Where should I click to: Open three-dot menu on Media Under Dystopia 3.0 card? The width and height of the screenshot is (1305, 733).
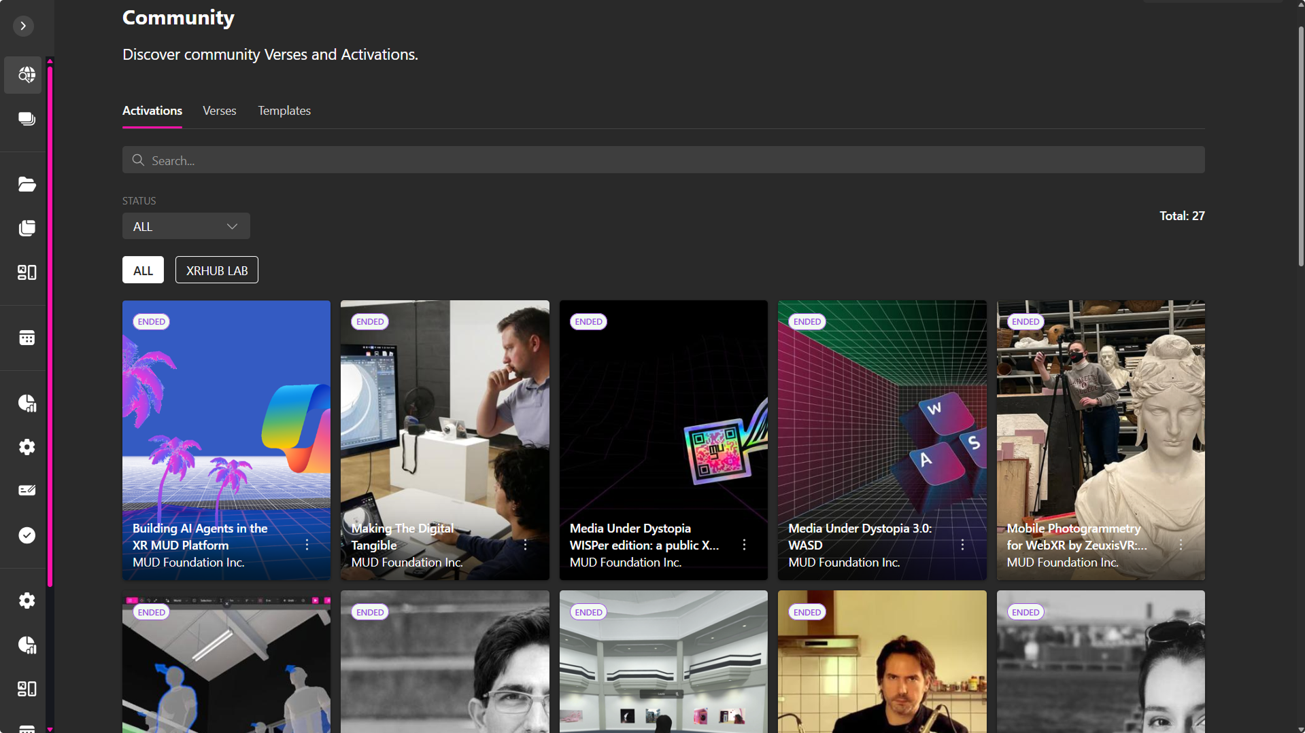pos(962,545)
